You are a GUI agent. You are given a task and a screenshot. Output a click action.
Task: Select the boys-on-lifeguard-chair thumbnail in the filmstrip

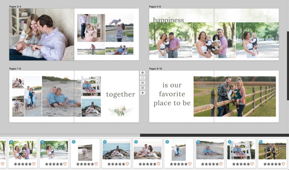[x=241, y=150]
